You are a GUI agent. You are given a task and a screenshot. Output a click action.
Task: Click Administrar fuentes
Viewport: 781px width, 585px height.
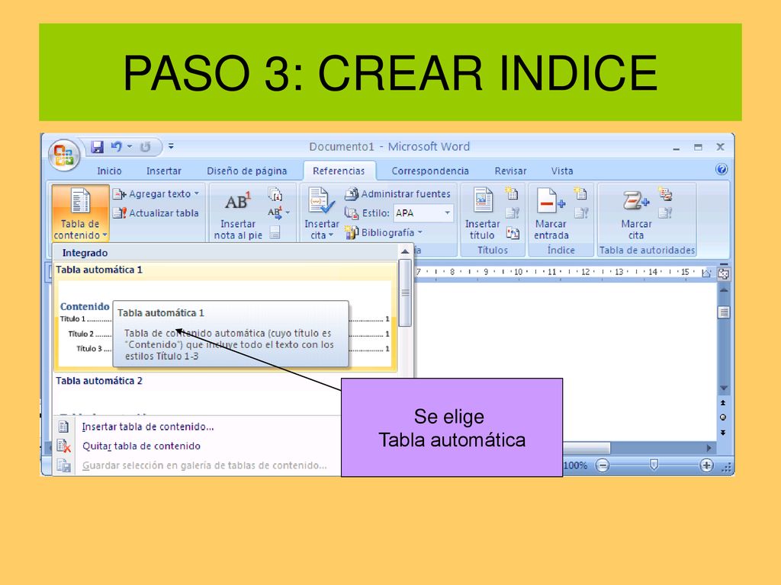(397, 193)
